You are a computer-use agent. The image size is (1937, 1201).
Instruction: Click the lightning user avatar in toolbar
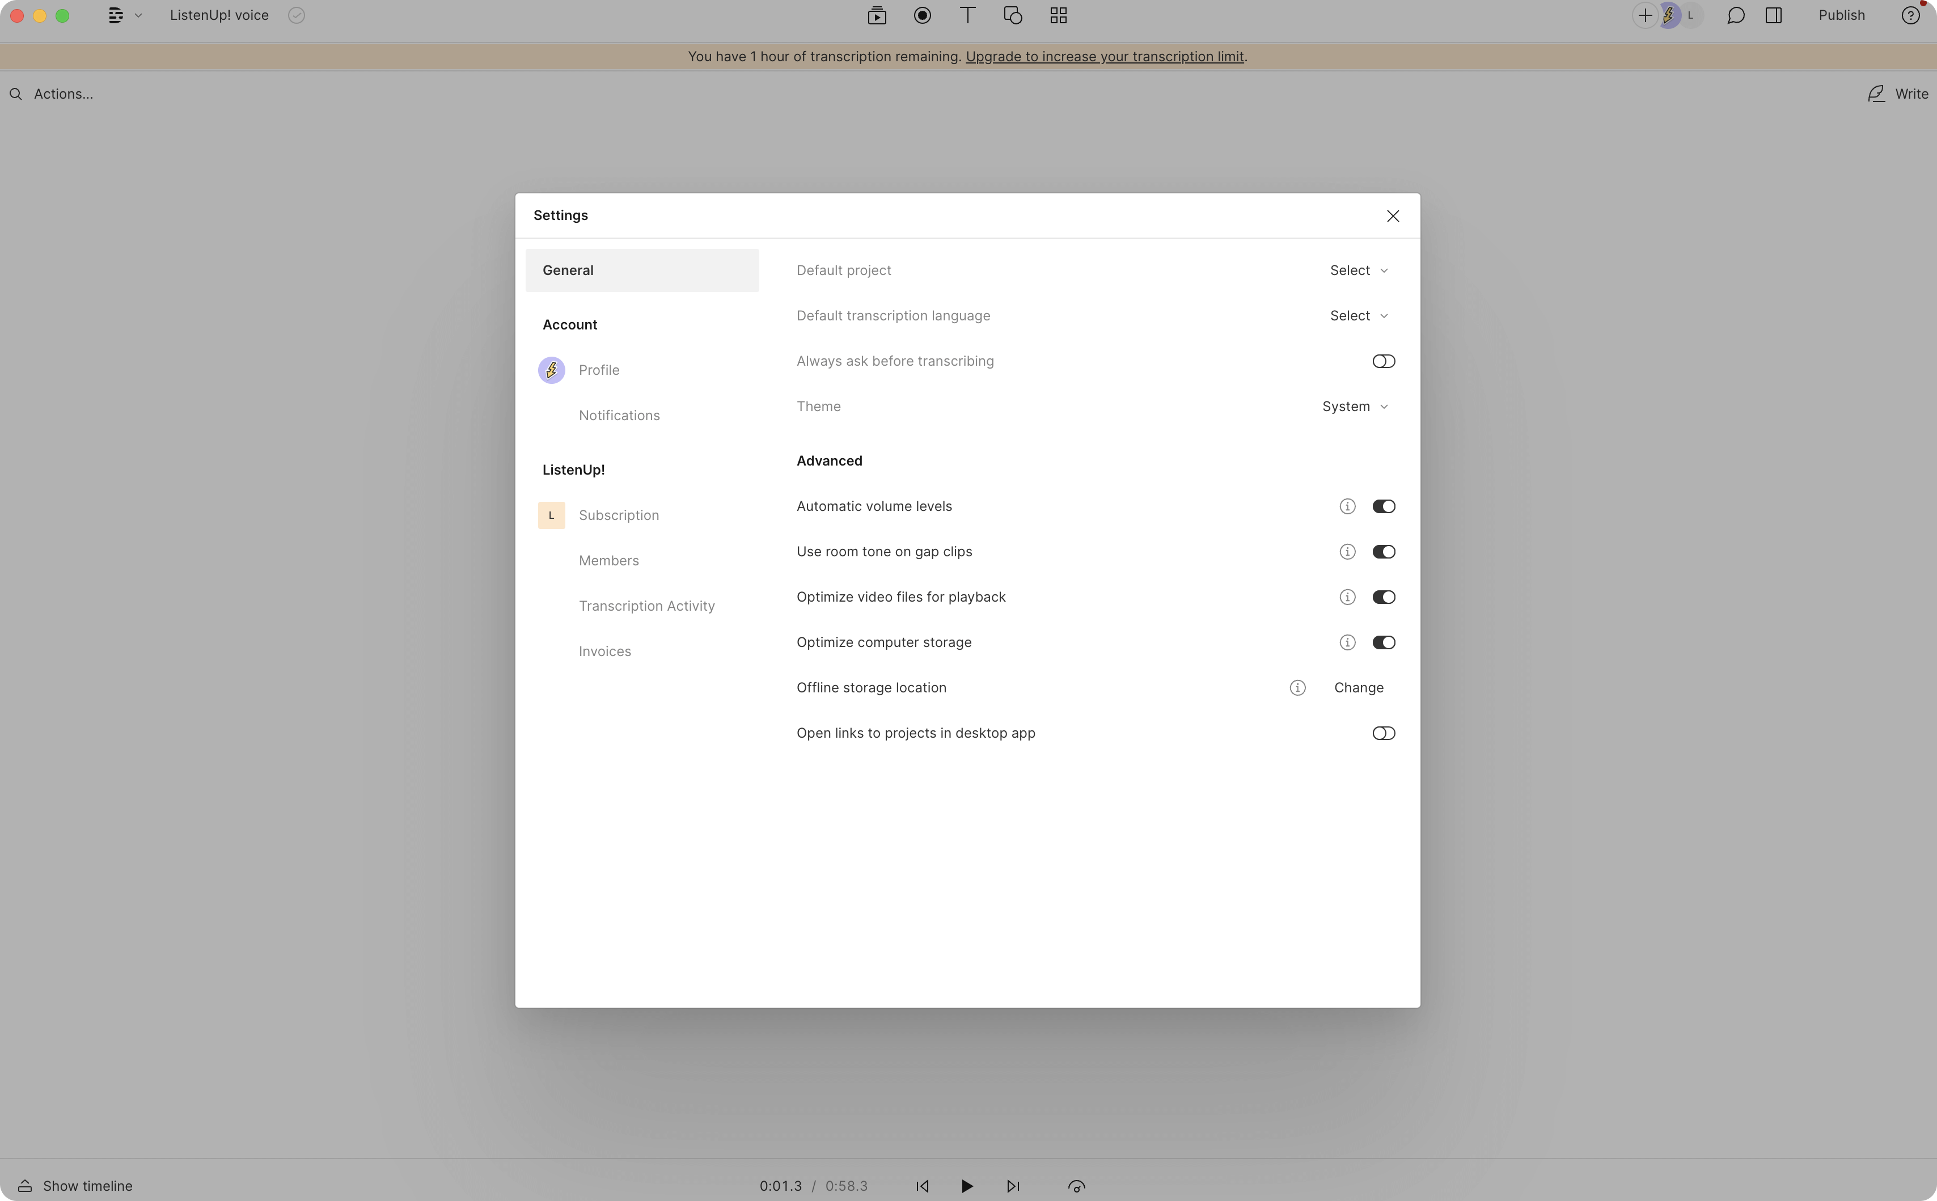pyautogui.click(x=1669, y=15)
